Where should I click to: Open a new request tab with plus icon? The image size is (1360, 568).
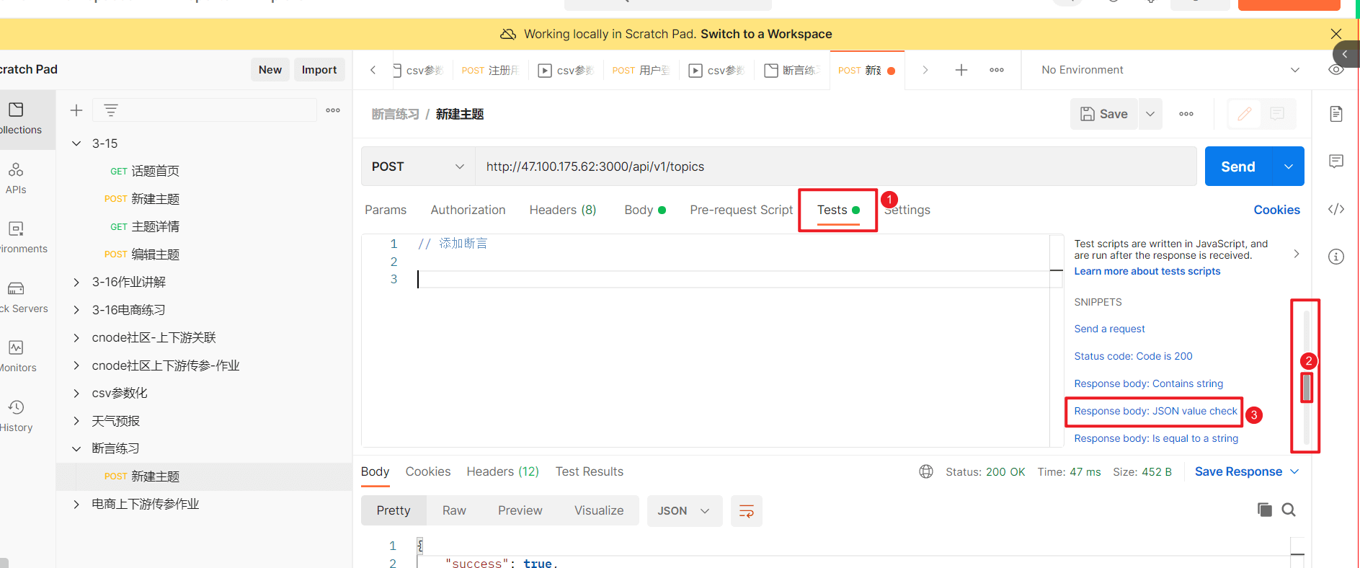(961, 70)
